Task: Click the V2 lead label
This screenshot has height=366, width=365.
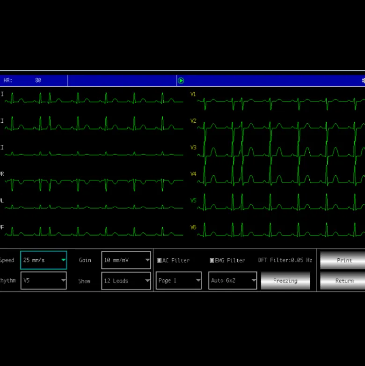Action: (x=193, y=121)
